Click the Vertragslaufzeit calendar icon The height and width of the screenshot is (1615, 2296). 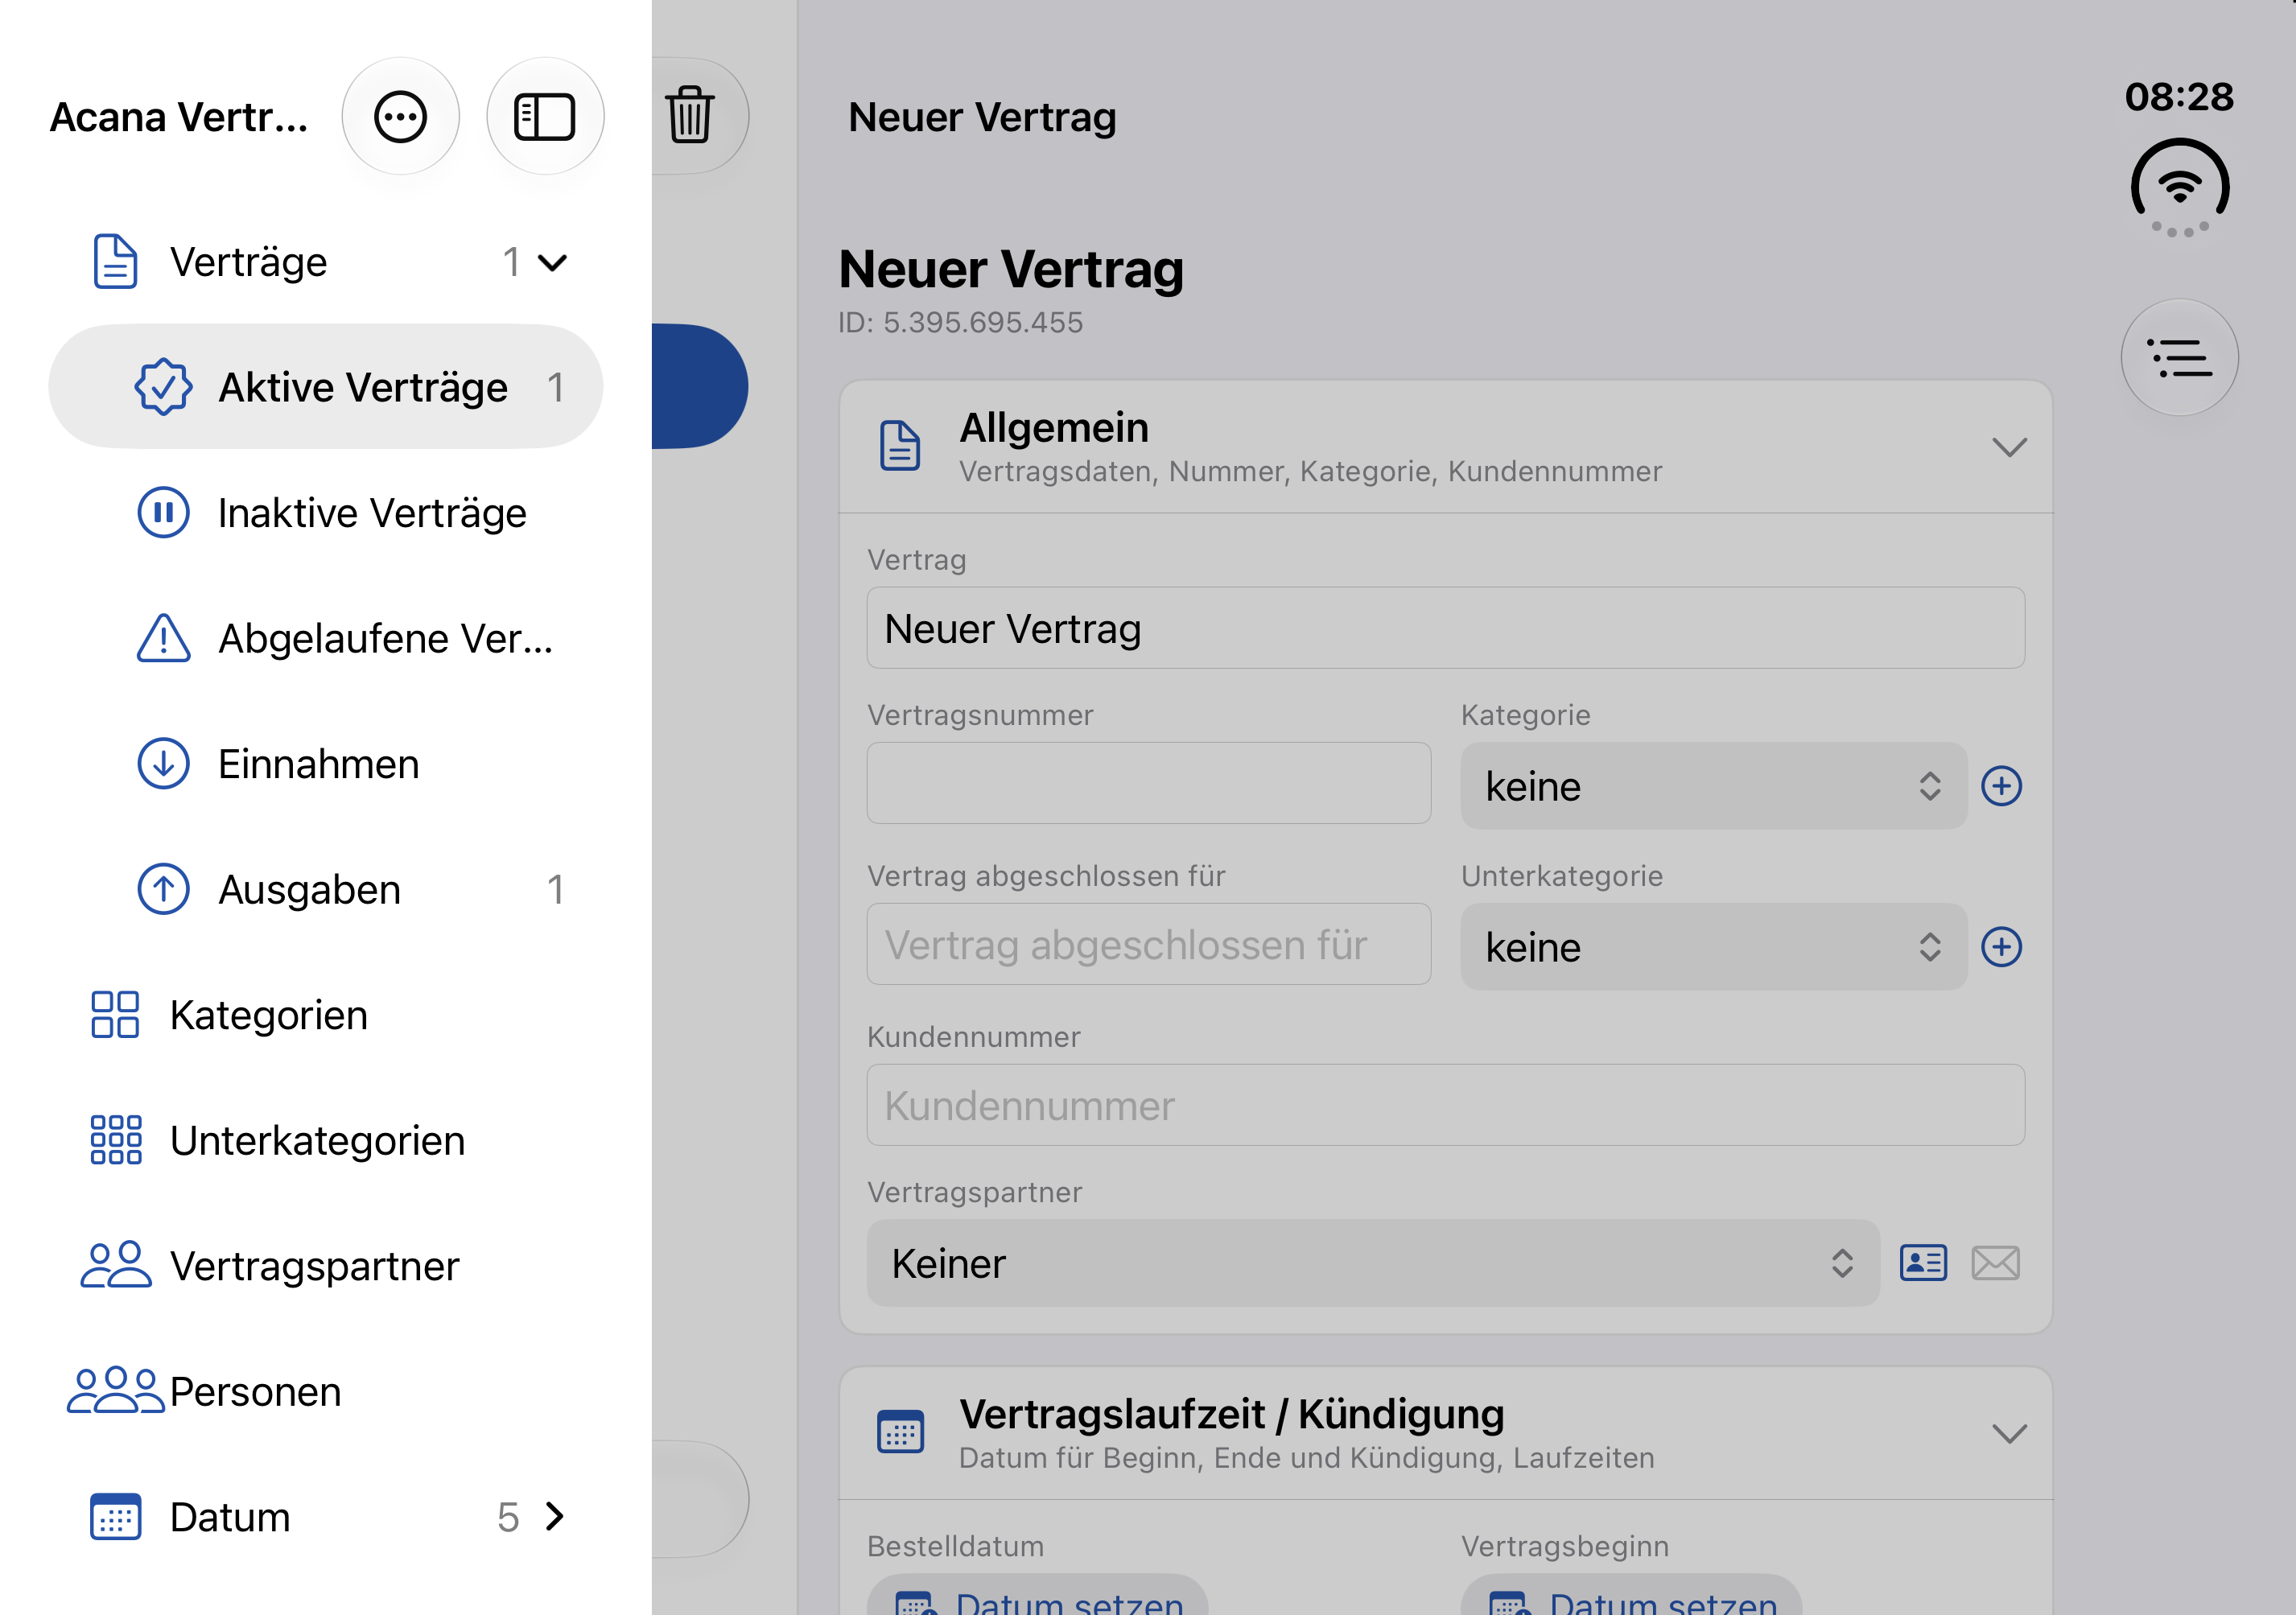point(900,1432)
